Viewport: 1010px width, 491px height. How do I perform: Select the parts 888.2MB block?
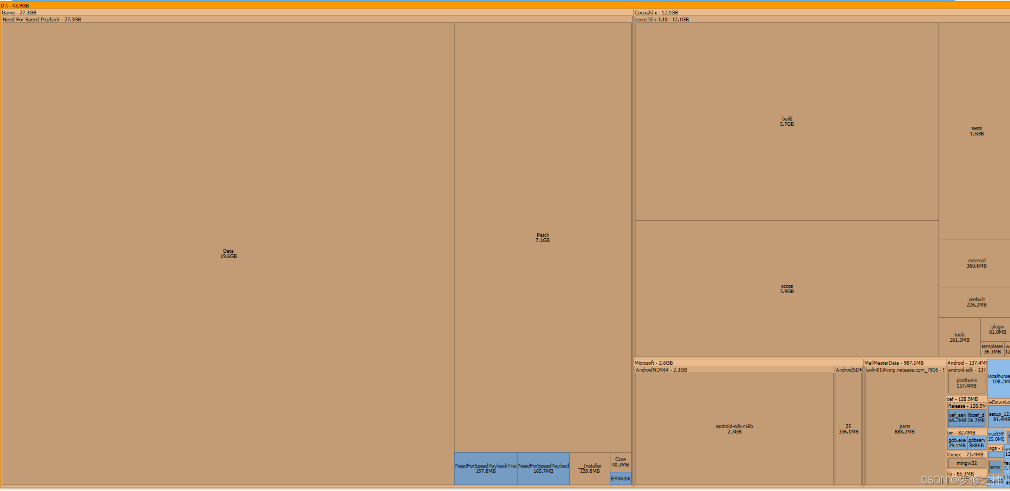[x=904, y=429]
